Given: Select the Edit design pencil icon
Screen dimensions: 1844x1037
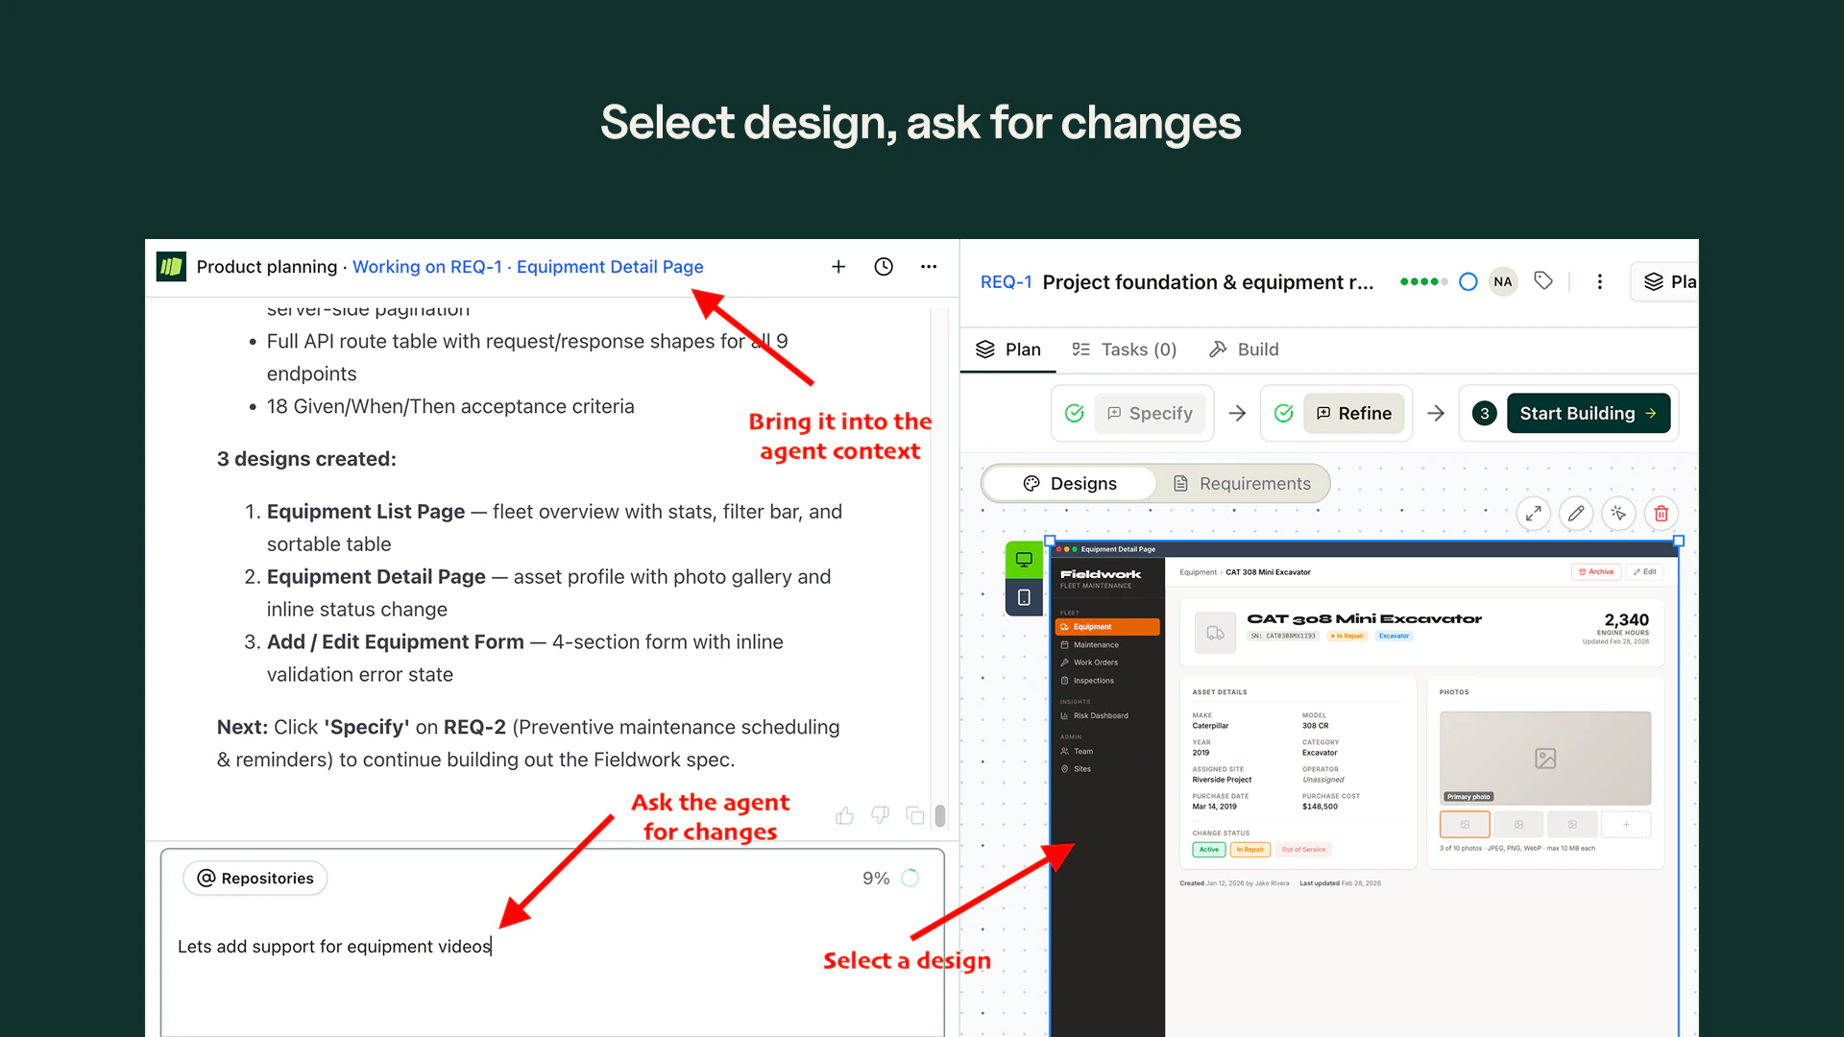Looking at the screenshot, I should [x=1576, y=514].
